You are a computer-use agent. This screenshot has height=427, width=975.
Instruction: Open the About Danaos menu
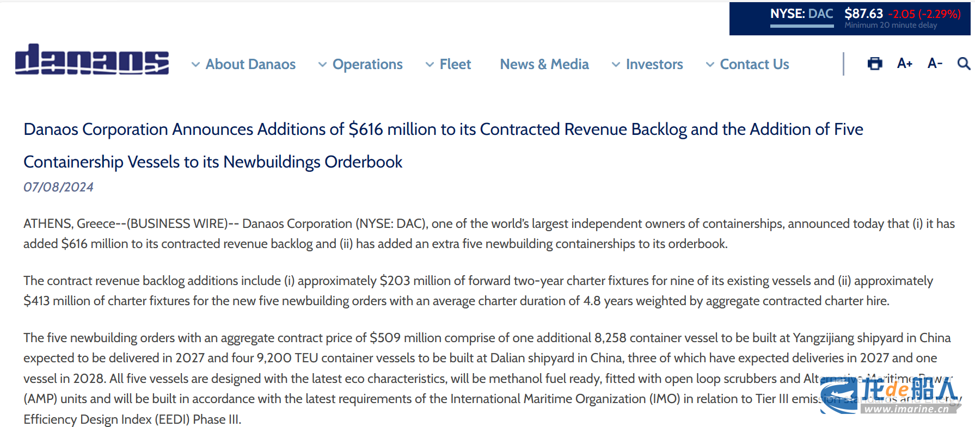(x=250, y=64)
